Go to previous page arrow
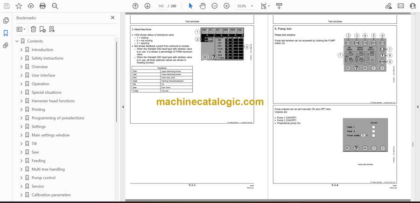This screenshot has width=420, height=203. point(135,6)
